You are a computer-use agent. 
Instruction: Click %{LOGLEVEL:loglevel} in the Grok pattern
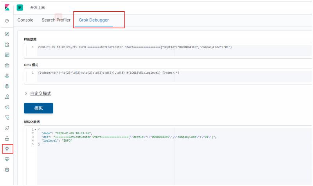coord(143,73)
